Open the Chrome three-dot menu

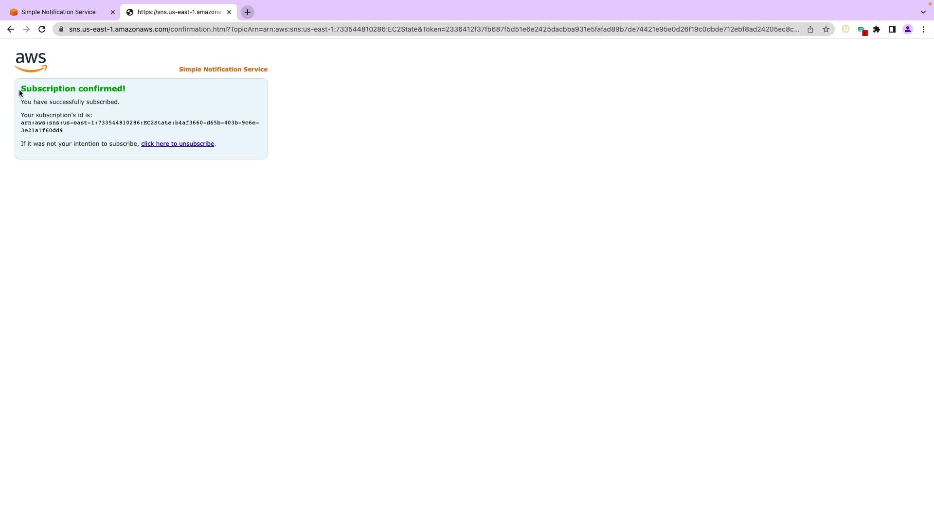click(923, 29)
